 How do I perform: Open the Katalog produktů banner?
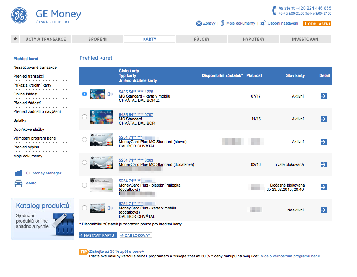click(43, 219)
